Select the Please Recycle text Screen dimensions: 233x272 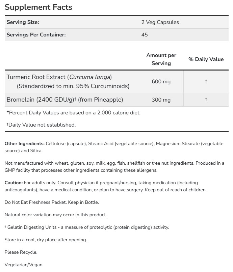coord(21,252)
